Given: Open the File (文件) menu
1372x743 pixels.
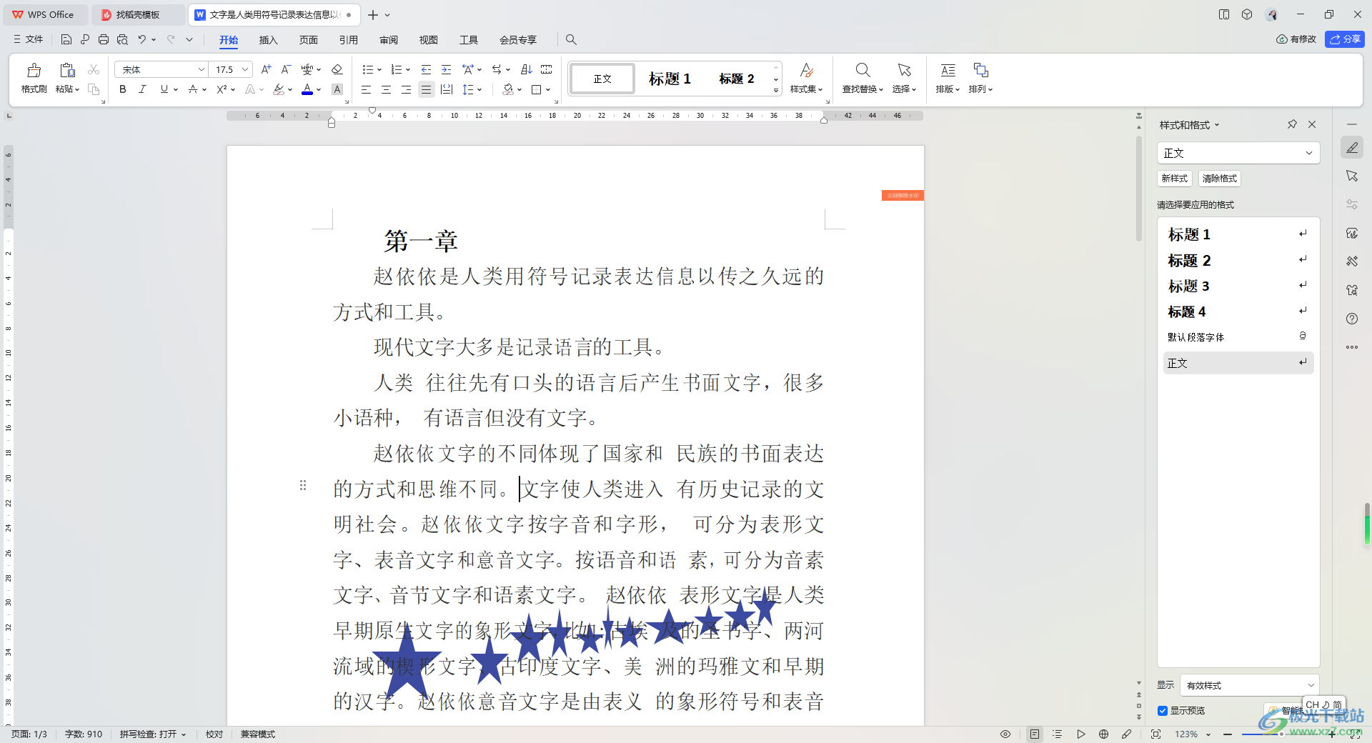Looking at the screenshot, I should (29, 39).
